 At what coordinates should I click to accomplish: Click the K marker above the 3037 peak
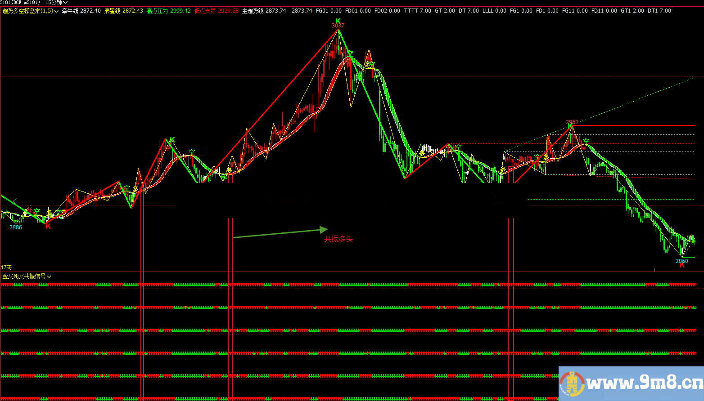[337, 21]
